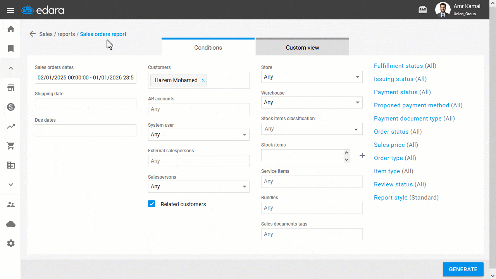
Task: Open people icon in sidebar
Action: (11, 205)
